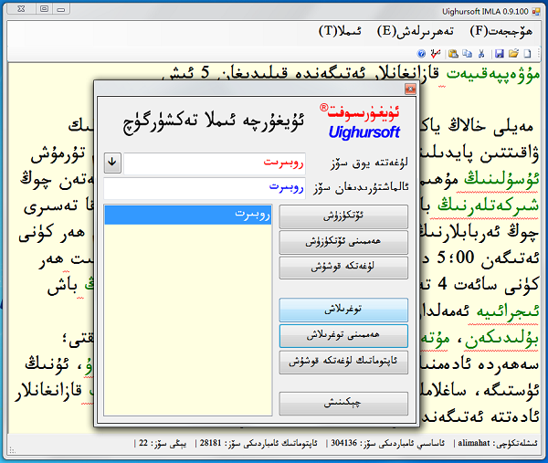Click the چېكىنىش (exit) button
Image resolution: width=548 pixels, height=463 pixels.
tap(343, 404)
